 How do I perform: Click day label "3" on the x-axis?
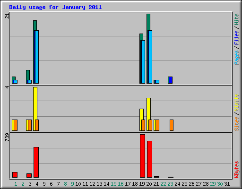pos(30,184)
